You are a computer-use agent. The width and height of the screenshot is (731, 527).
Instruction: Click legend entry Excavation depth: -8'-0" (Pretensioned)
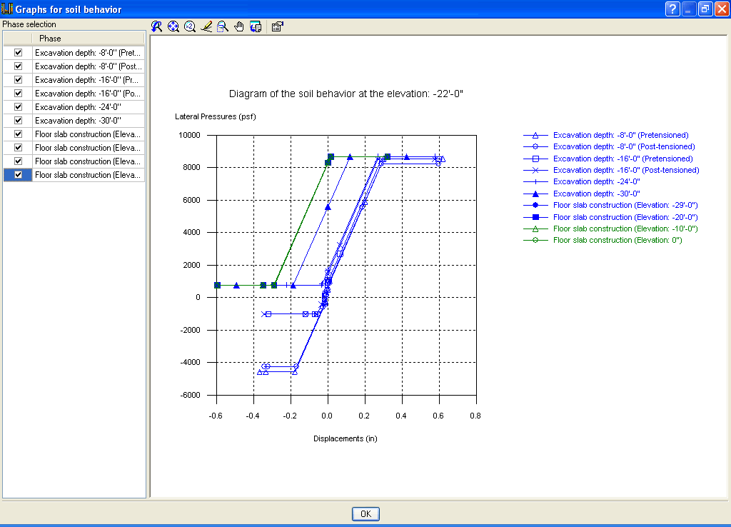[620, 135]
